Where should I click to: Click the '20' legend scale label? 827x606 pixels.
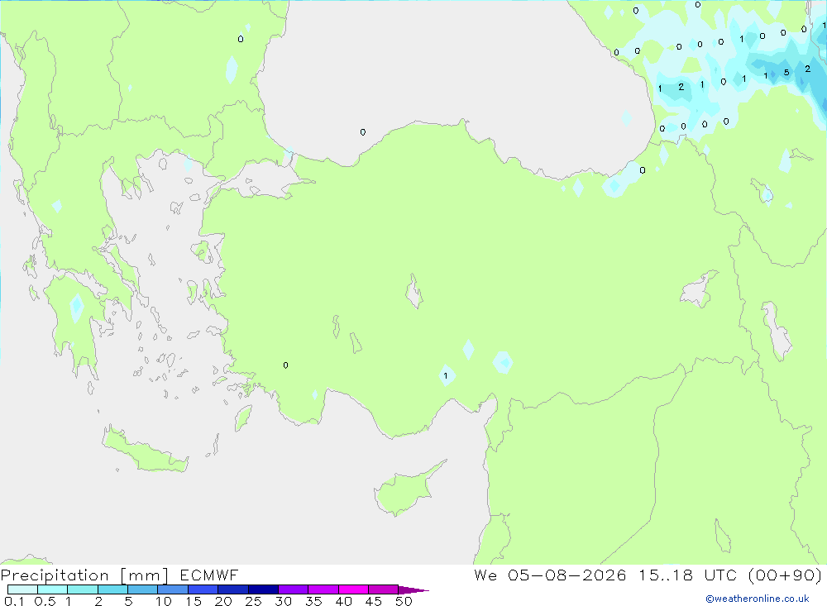click(223, 601)
